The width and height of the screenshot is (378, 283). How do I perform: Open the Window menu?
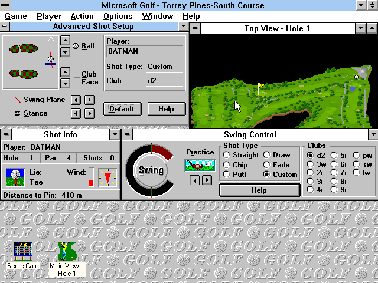(x=158, y=17)
